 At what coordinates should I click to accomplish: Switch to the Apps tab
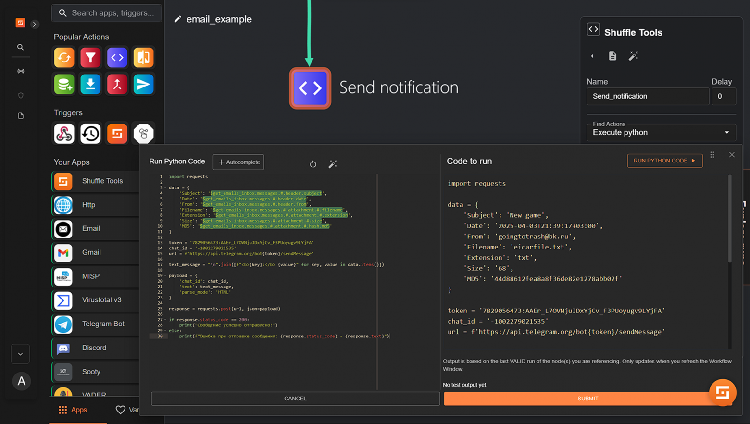click(x=73, y=410)
